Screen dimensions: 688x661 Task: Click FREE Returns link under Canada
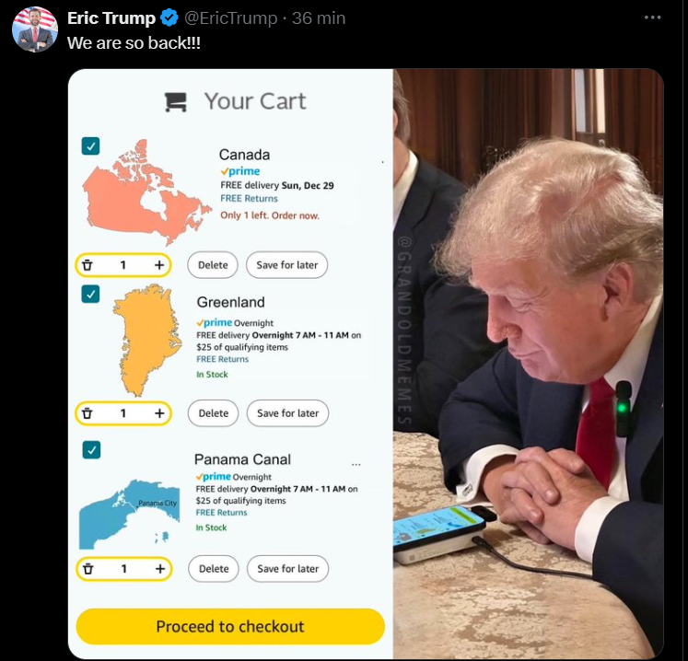(249, 198)
